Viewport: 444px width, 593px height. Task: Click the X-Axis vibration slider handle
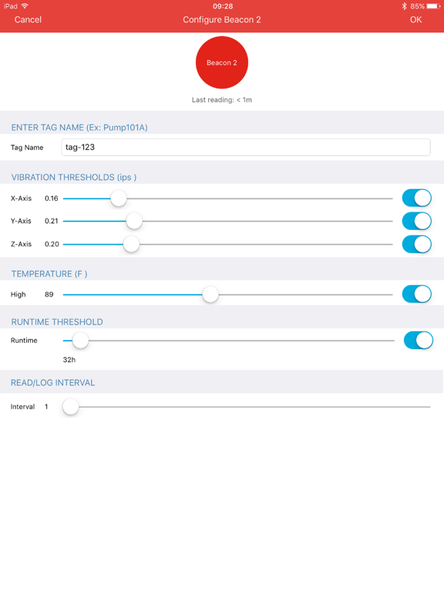(x=119, y=198)
